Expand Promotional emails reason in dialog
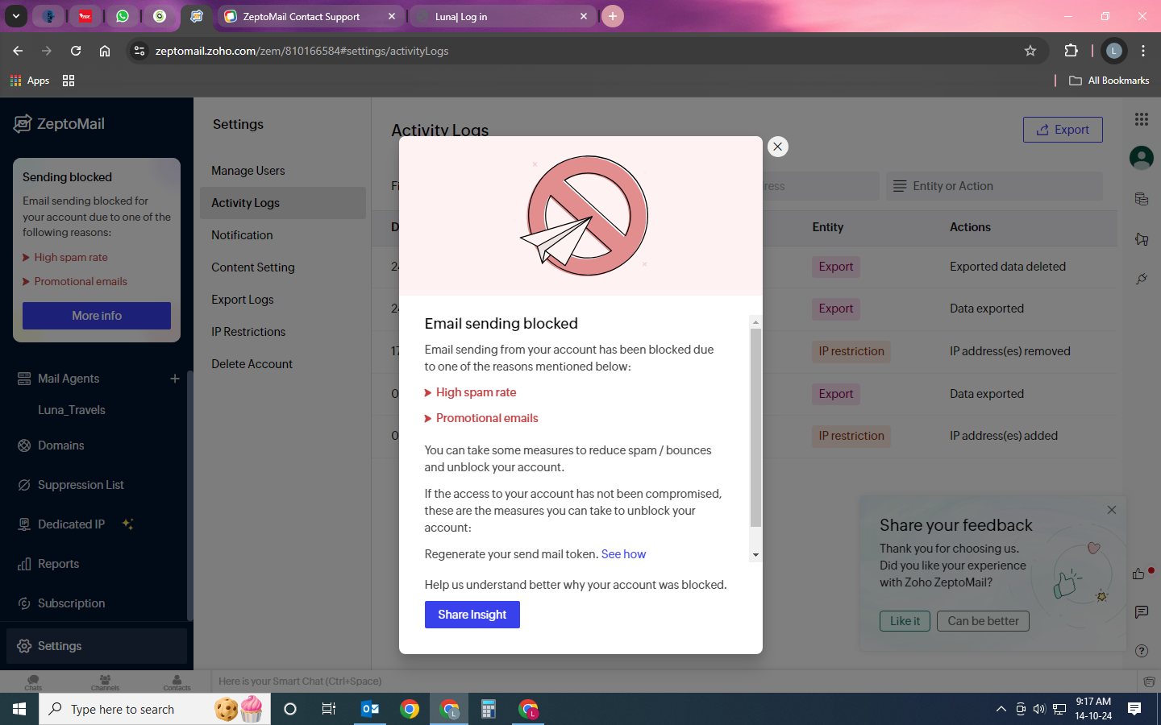1161x725 pixels. (x=481, y=418)
